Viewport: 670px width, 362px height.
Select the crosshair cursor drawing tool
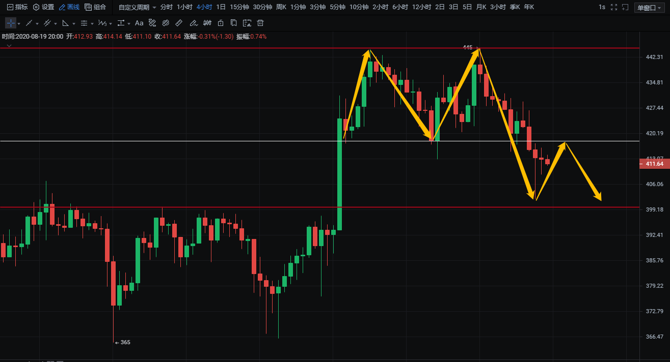point(11,23)
